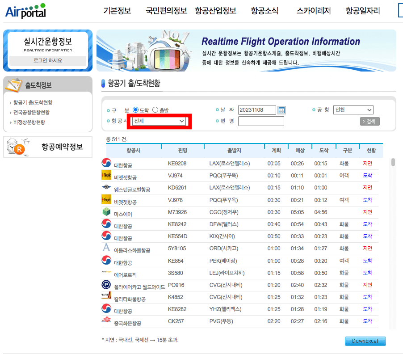Click AeroLogic logo in 3S580 row
This screenshot has width=403, height=354.
[x=106, y=272]
